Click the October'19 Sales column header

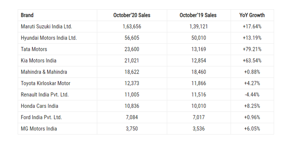198,15
